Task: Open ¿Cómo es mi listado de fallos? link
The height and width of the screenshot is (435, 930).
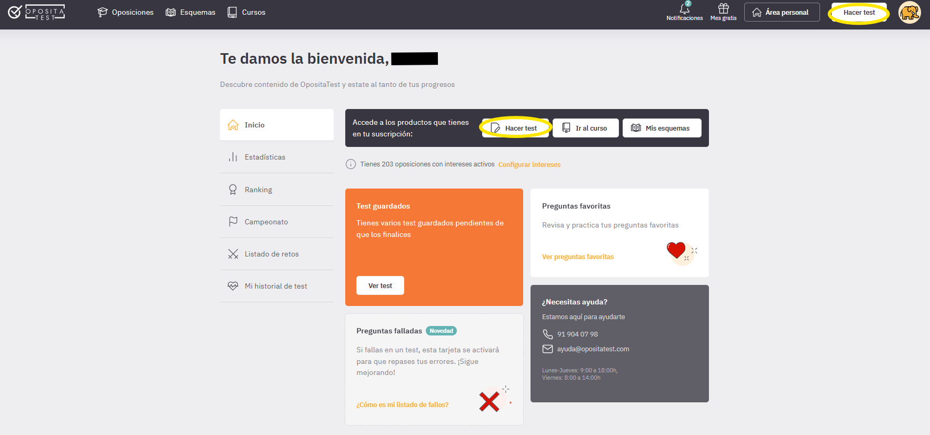Action: (403, 405)
